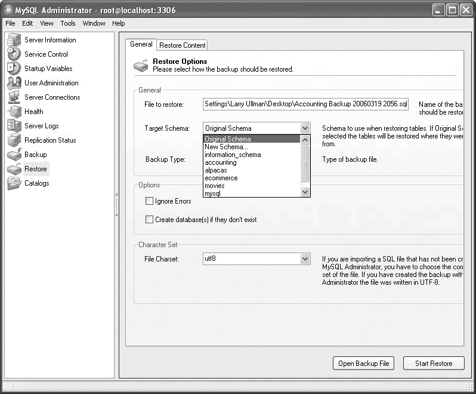Click schema list scrollbar down arrow

pyautogui.click(x=305, y=192)
